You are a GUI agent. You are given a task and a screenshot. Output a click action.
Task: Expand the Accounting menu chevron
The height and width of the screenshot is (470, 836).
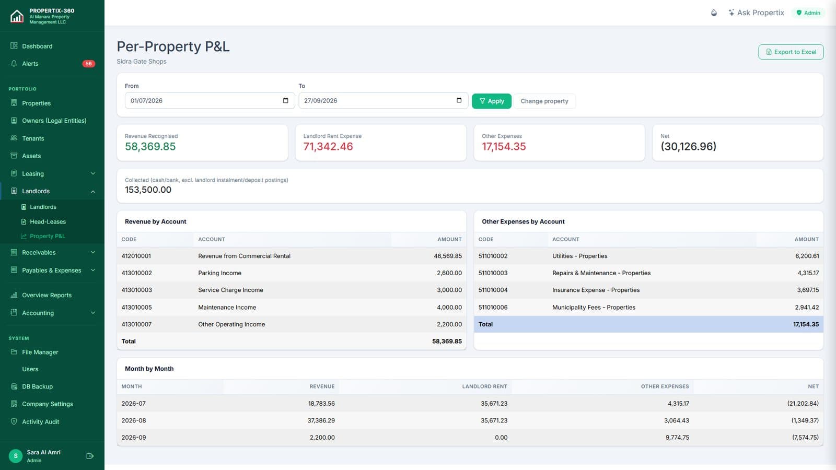pos(93,313)
